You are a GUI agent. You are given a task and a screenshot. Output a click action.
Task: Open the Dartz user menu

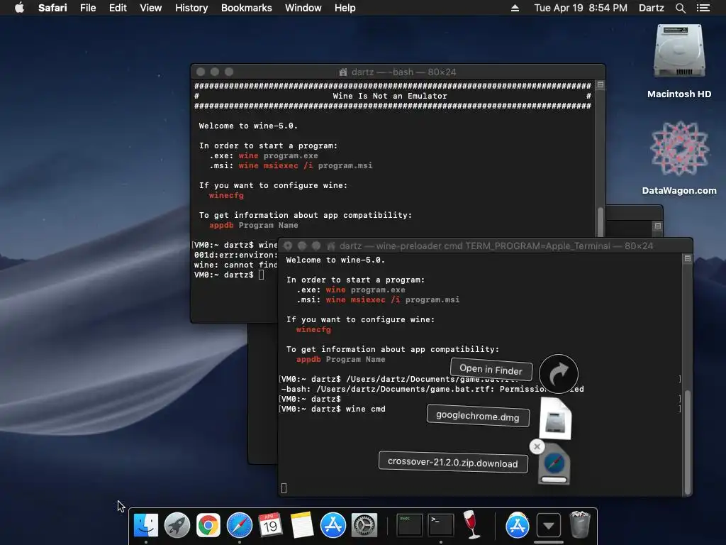coord(651,8)
